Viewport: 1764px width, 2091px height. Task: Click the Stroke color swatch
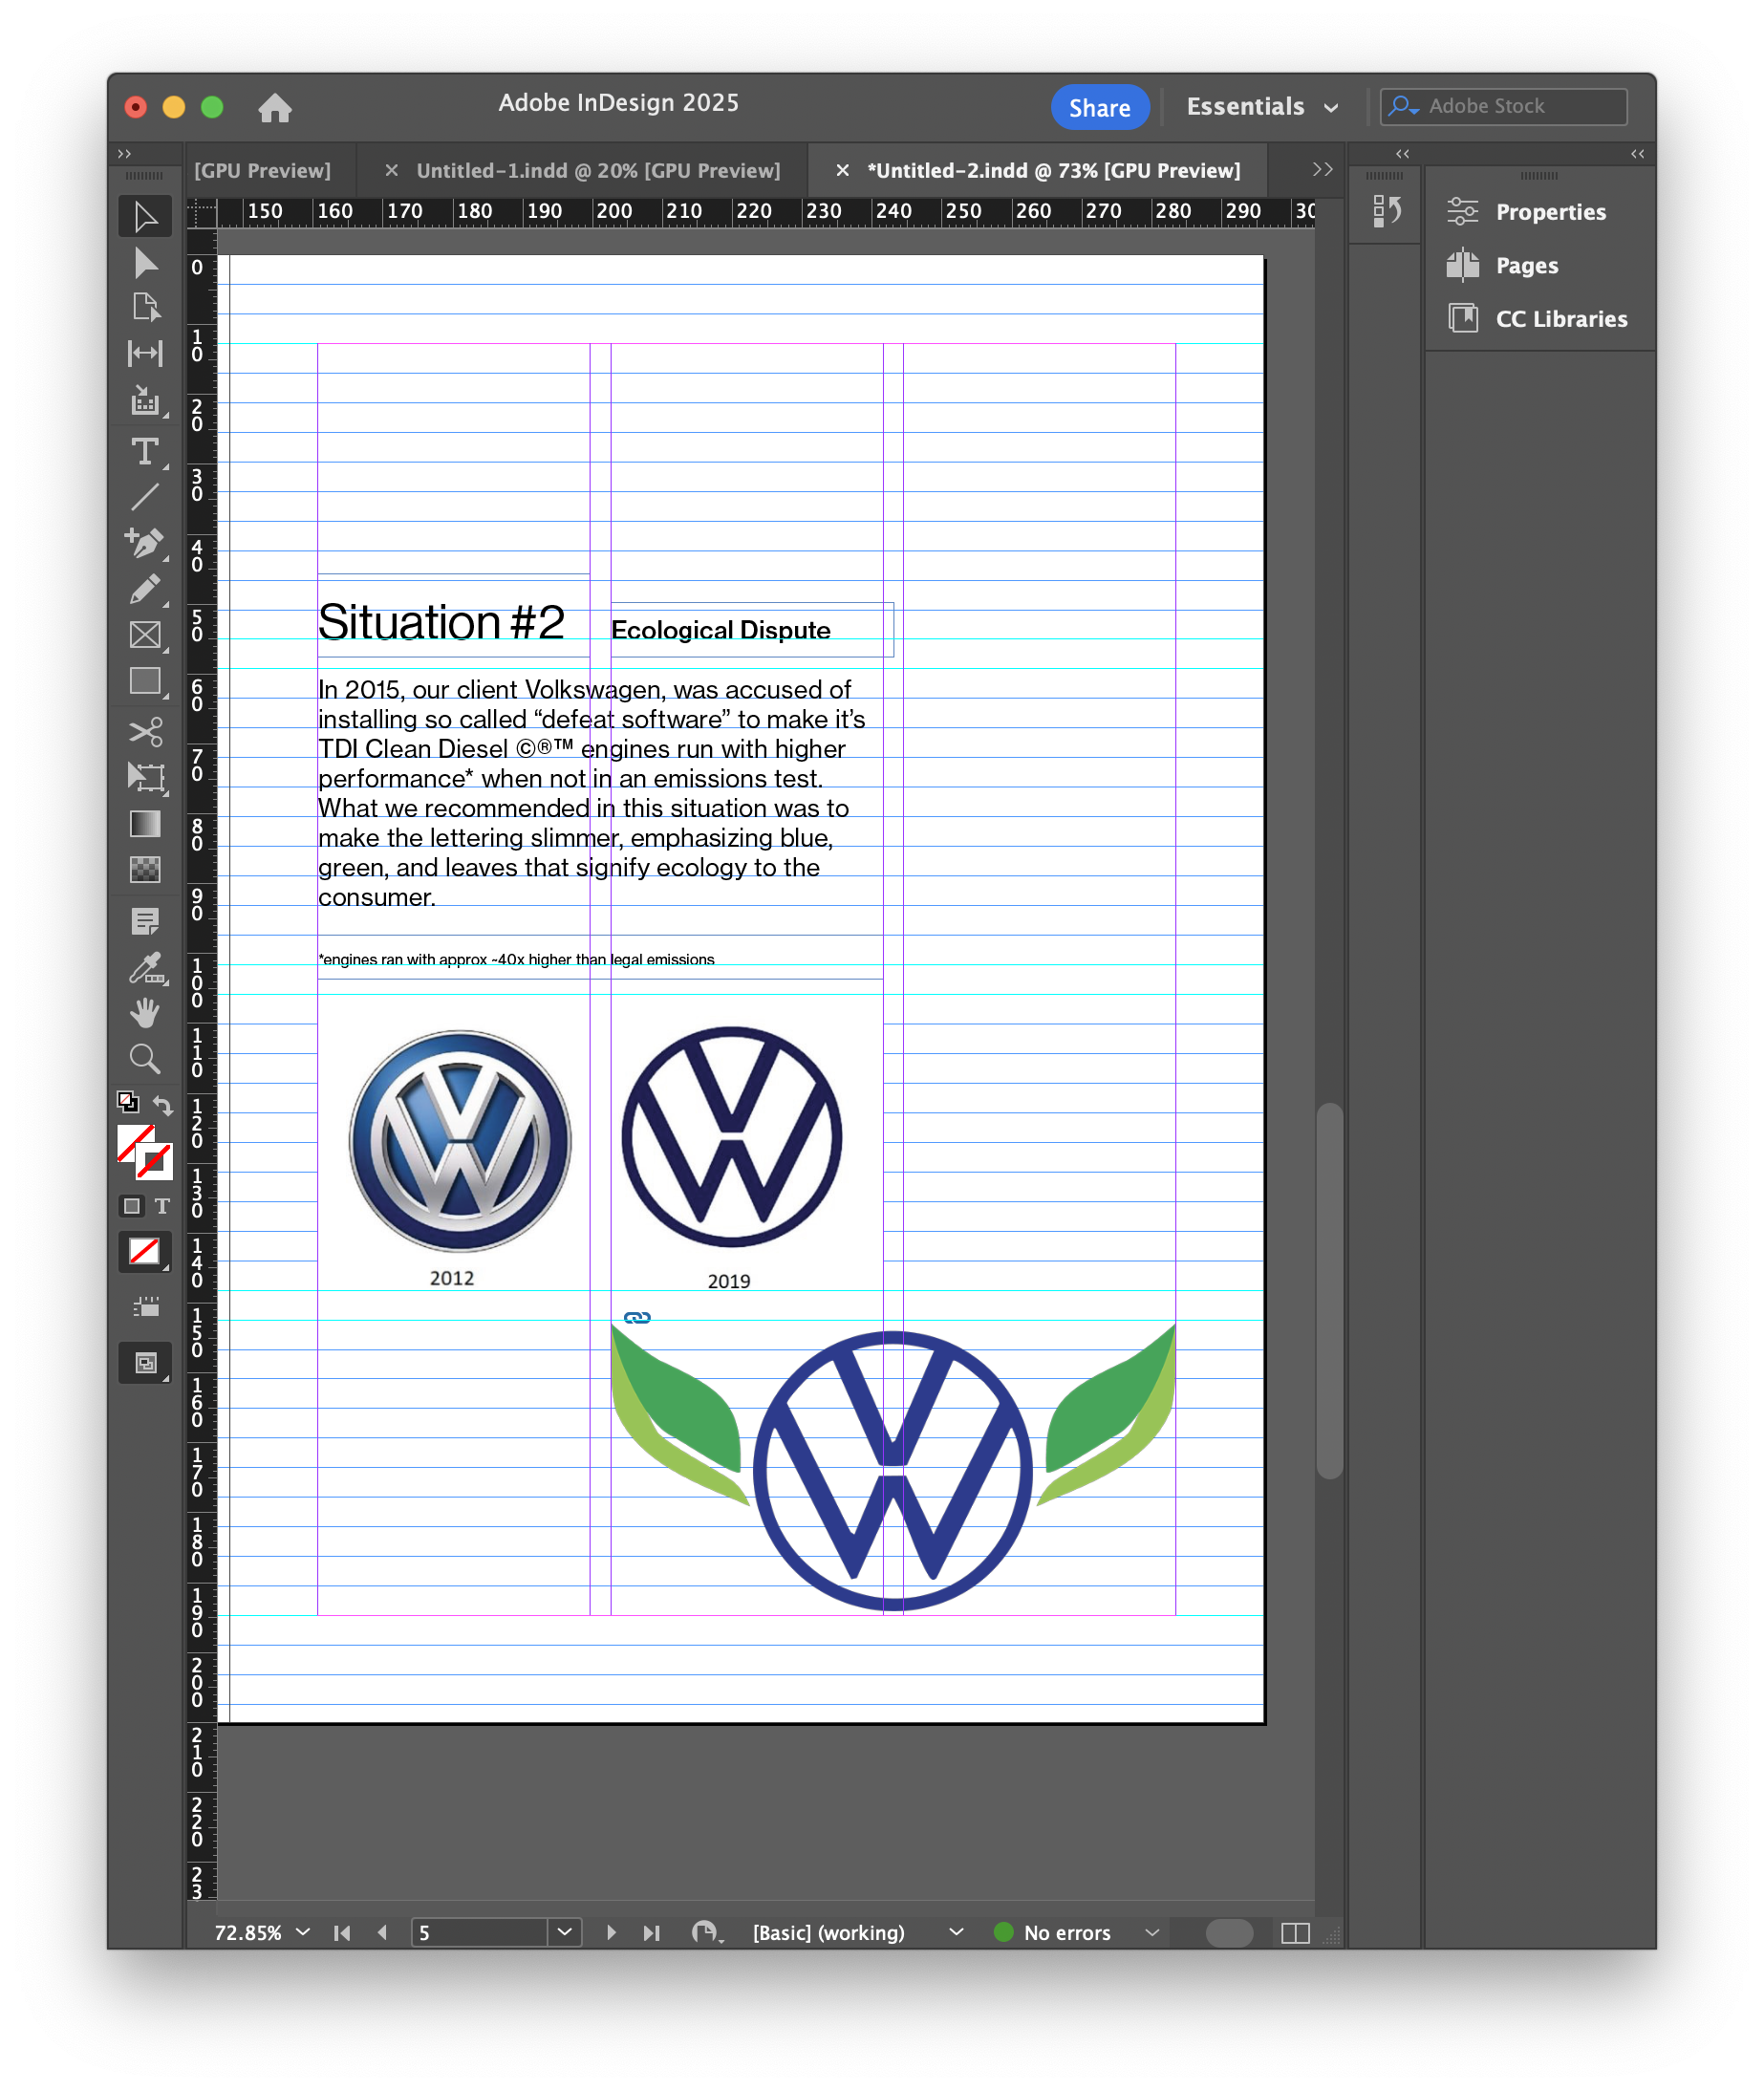(154, 1162)
